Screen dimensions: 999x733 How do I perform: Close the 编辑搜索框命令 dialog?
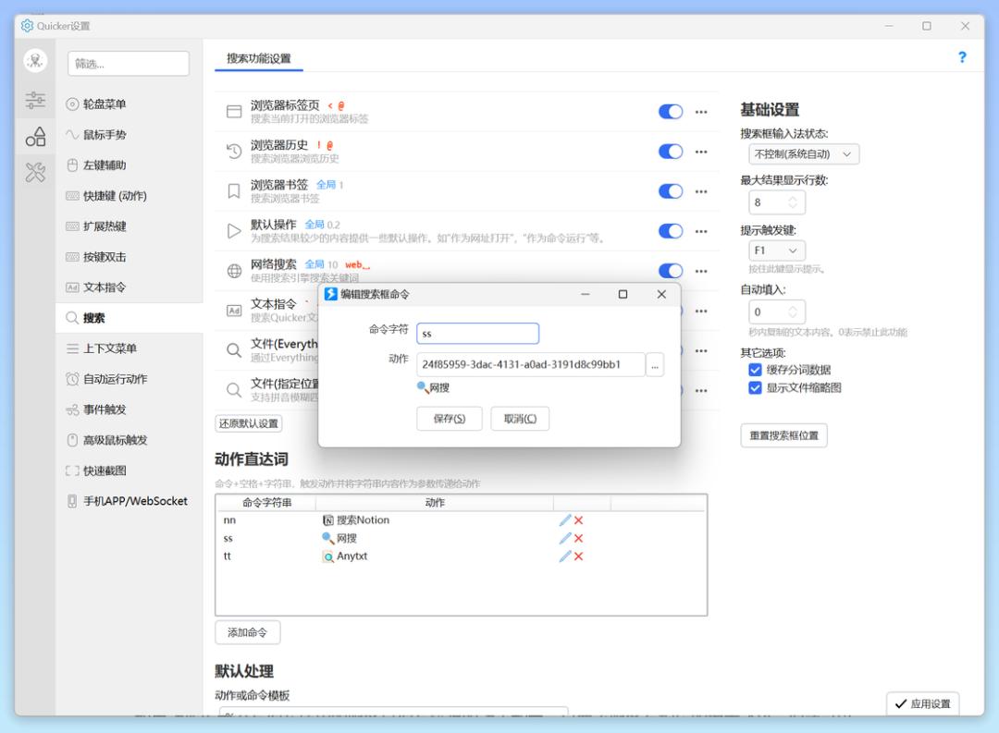(661, 294)
